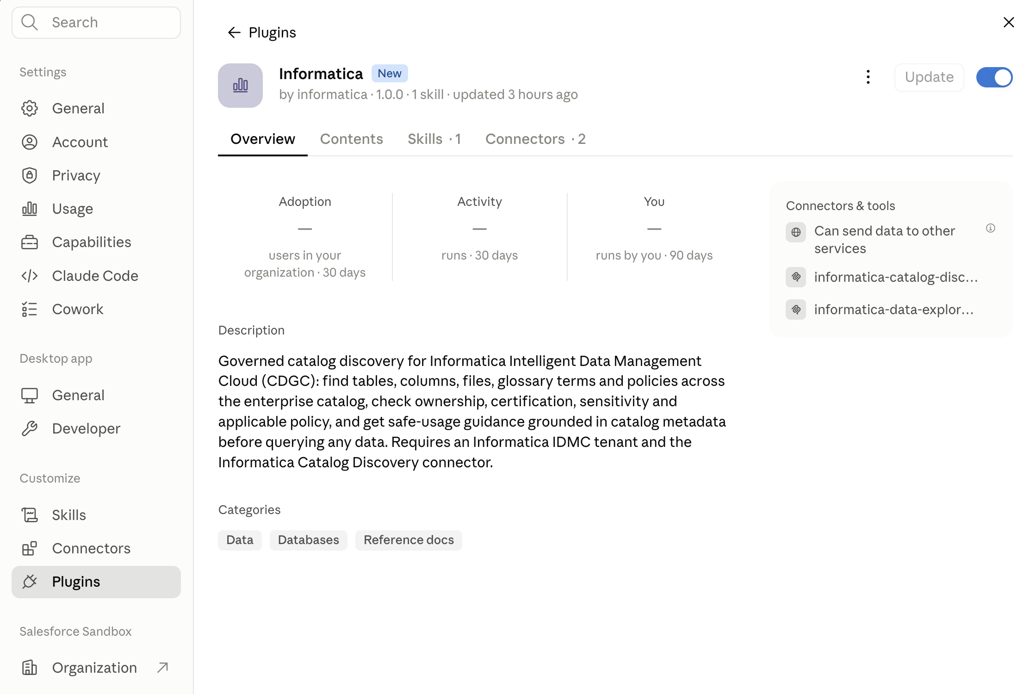
Task: Select Plugins plug icon in sidebar
Action: [x=30, y=582]
